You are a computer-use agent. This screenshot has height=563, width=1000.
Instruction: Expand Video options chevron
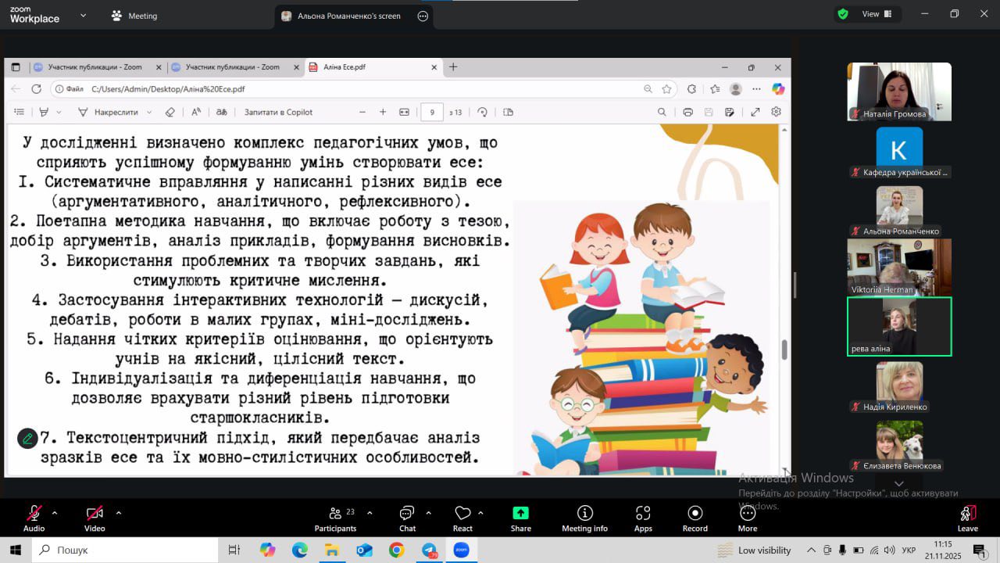click(x=119, y=513)
